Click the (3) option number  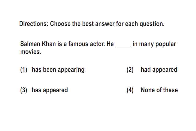pos(24,90)
